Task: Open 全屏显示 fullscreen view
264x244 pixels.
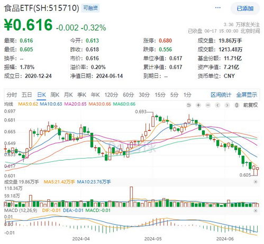Action: click(247, 95)
